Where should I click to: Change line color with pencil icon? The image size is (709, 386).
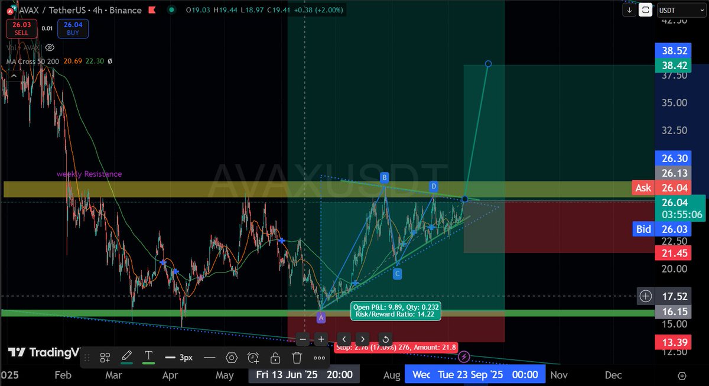point(126,356)
